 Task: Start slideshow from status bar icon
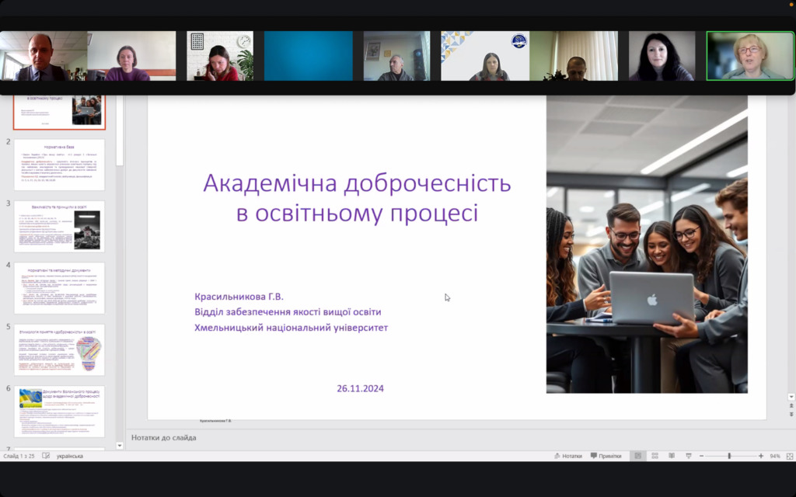tap(689, 456)
